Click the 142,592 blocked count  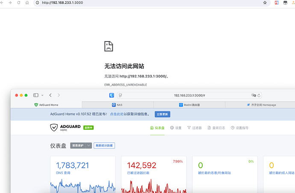click(x=142, y=165)
